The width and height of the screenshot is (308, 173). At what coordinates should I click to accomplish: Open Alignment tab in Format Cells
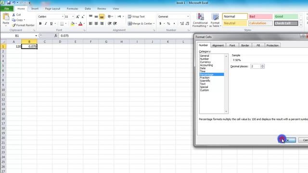218,45
